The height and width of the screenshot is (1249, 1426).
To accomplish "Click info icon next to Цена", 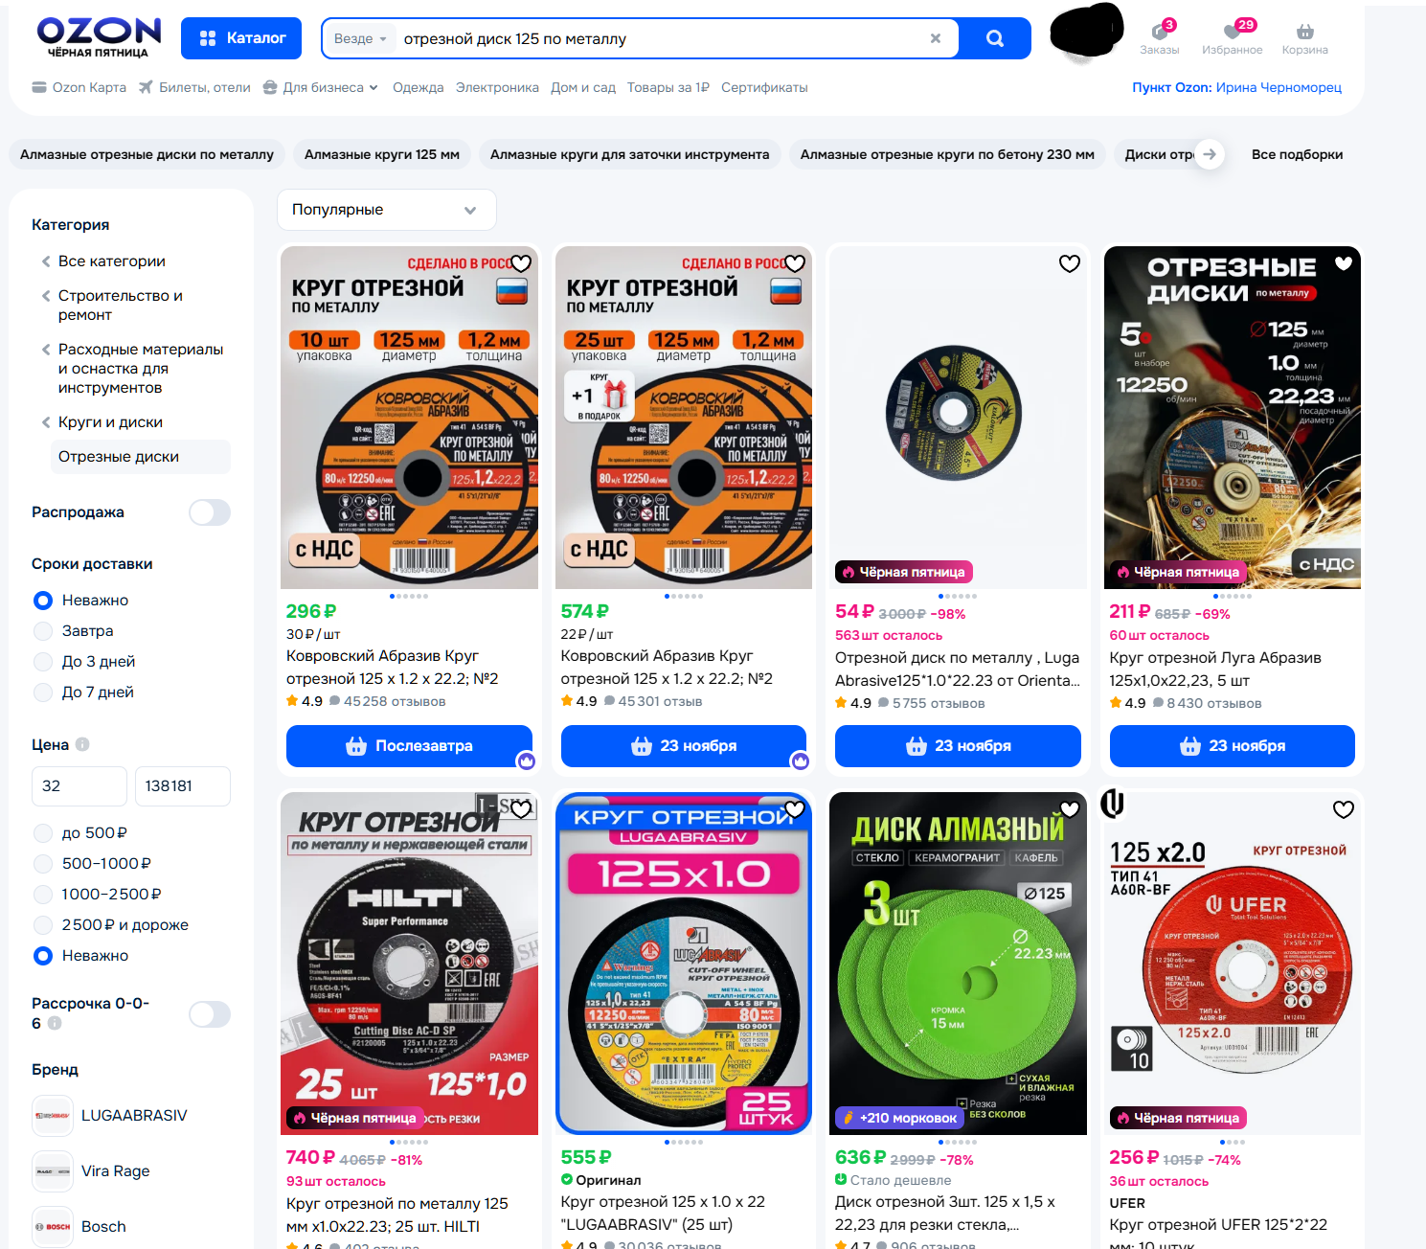I will click(x=82, y=744).
